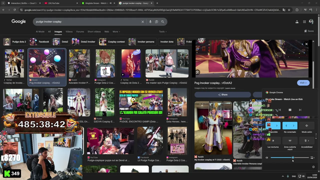Bookmark this tab with star icon
The width and height of the screenshot is (320, 180).
pyautogui.click(x=289, y=10)
